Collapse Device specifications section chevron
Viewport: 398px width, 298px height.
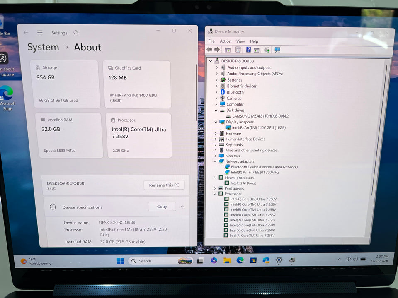point(182,206)
